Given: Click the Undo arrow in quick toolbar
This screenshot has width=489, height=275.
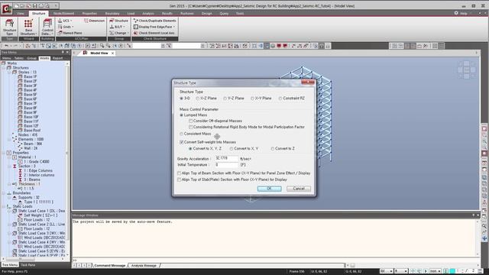Looking at the screenshot, I should click(x=6, y=46).
